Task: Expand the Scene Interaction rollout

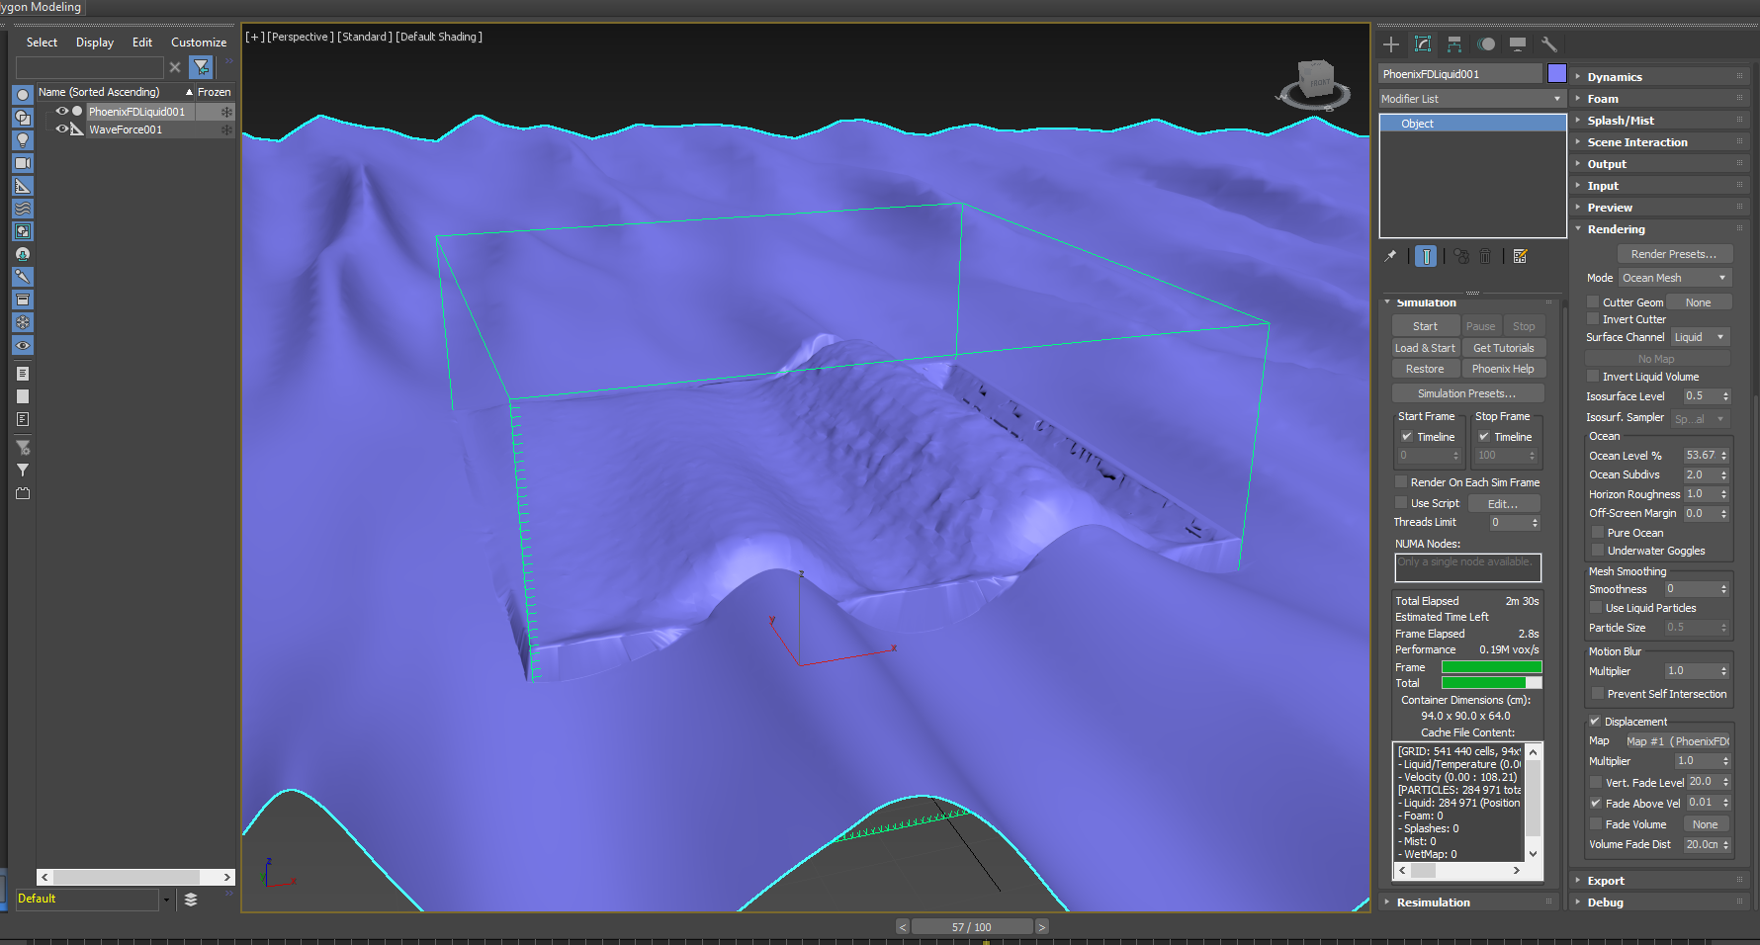Action: [1659, 142]
